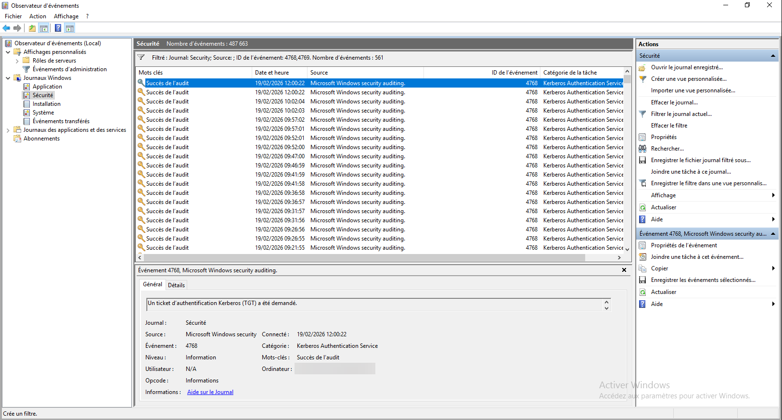Viewport: 782px width, 420px height.
Task: Open the Sécurité log Propriétés action
Action: (x=664, y=137)
